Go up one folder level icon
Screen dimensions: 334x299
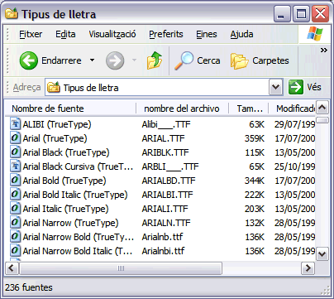[x=155, y=60]
